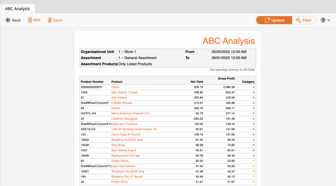Export report via PDF icon
The height and width of the screenshot is (186, 336).
point(30,20)
